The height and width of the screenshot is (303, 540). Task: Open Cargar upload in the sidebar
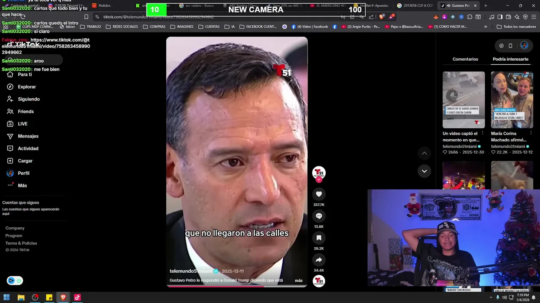coord(20,161)
